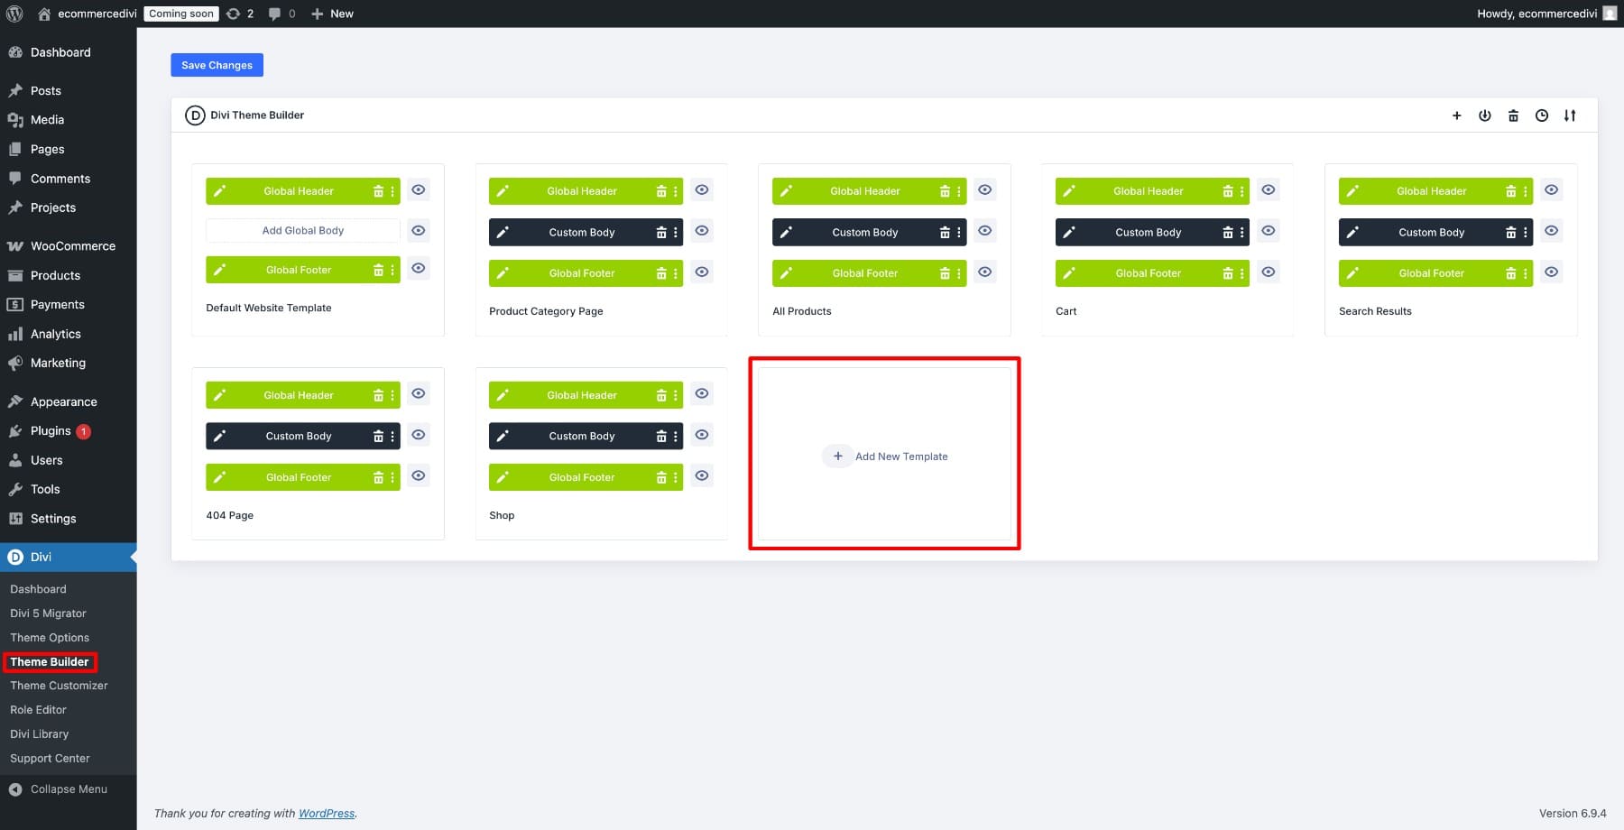The width and height of the screenshot is (1624, 830).
Task: Click Save Changes button
Action: pos(217,65)
